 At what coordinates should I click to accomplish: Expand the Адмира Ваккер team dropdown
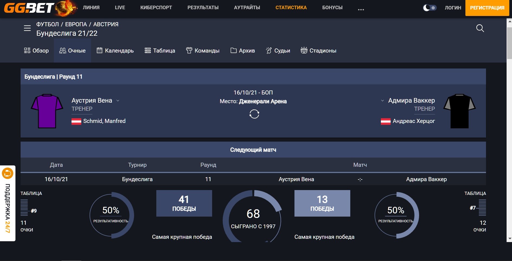pos(383,101)
